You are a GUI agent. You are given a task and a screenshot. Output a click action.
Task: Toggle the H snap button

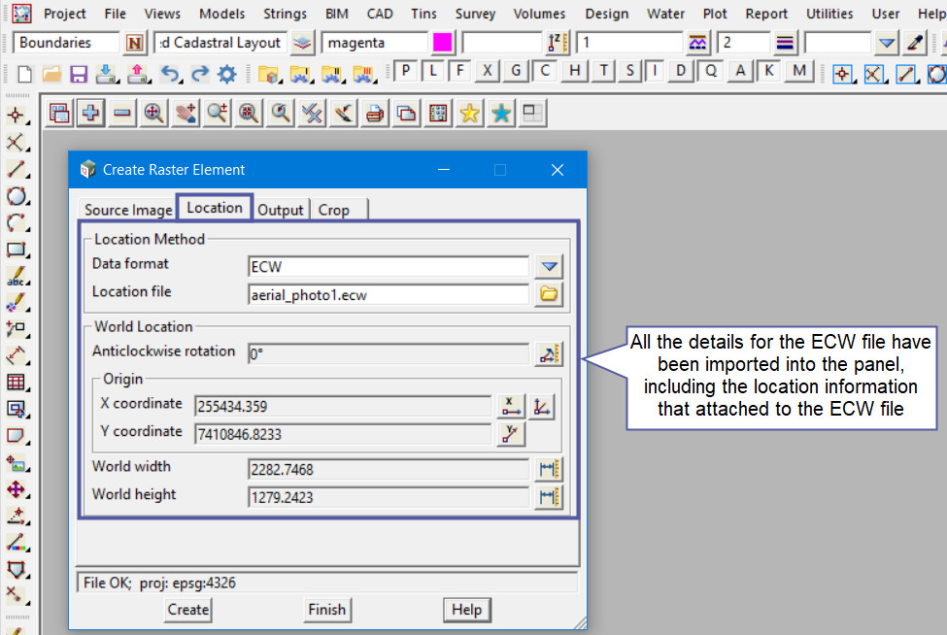click(x=574, y=71)
